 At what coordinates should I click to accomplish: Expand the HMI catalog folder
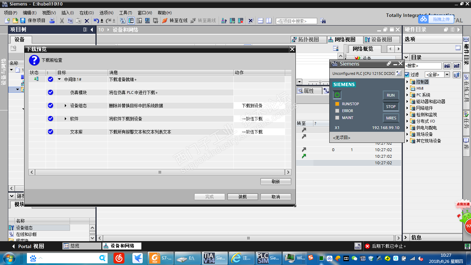[x=407, y=88]
